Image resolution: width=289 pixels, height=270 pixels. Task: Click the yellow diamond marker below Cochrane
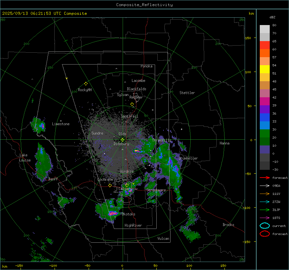tap(110, 185)
